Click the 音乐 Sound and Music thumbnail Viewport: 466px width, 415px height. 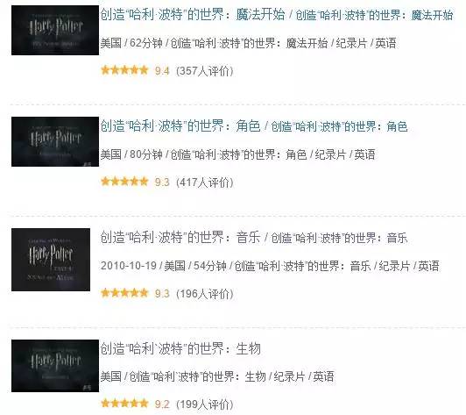click(x=51, y=260)
